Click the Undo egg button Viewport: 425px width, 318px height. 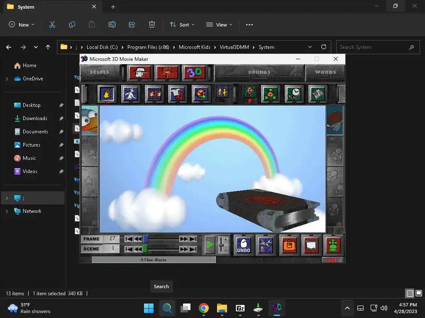point(243,245)
